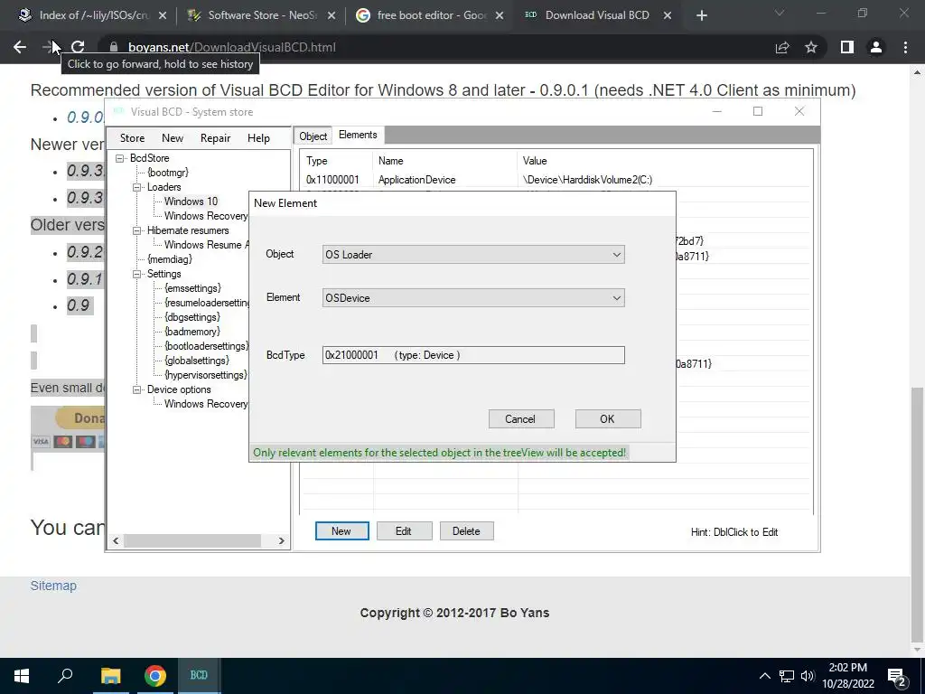Select Windows 10 loader in the tree

[191, 202]
